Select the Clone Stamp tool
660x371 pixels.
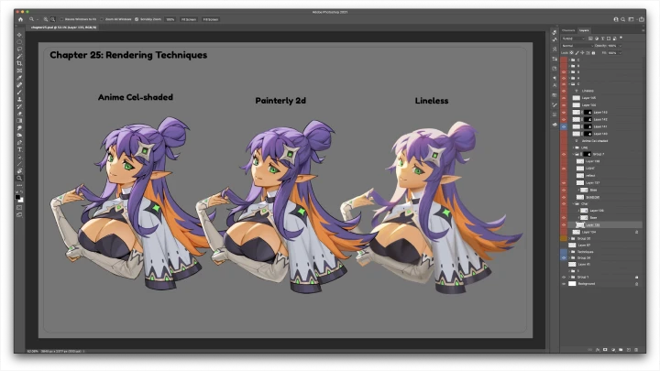point(19,99)
